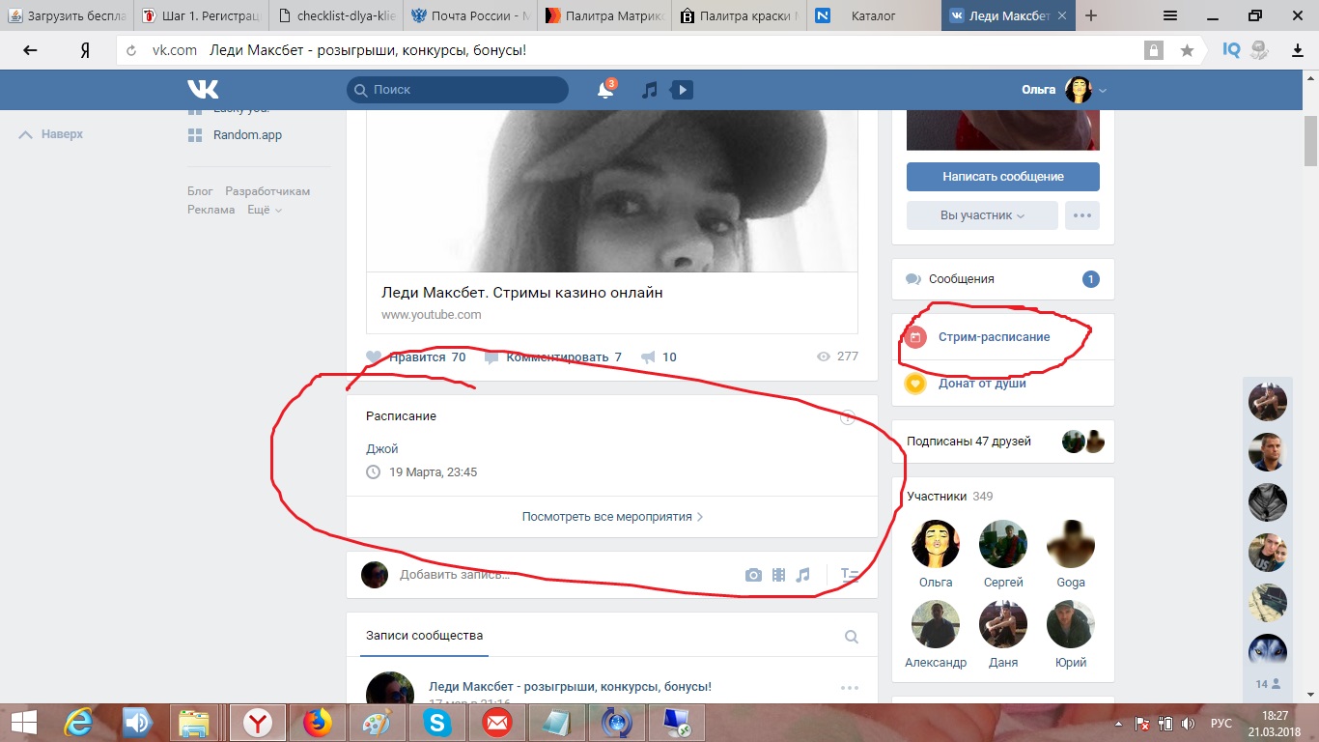The image size is (1319, 742).
Task: Open a new browser tab
Action: [1091, 15]
